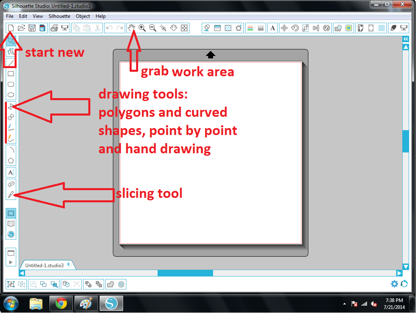This screenshot has width=416, height=313.
Task: Click the Delete X icon in bottom toolbar
Action: (x=77, y=284)
